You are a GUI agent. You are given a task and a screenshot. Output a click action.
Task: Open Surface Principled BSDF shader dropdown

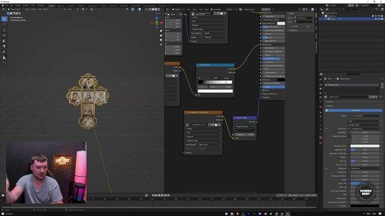pyautogui.click(x=363, y=116)
